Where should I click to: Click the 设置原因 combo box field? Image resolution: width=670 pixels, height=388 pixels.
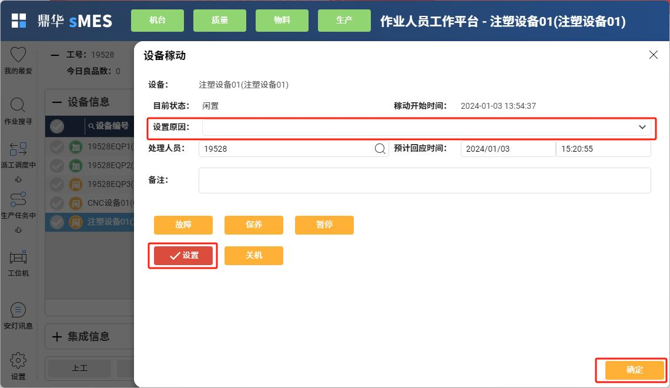(x=427, y=128)
